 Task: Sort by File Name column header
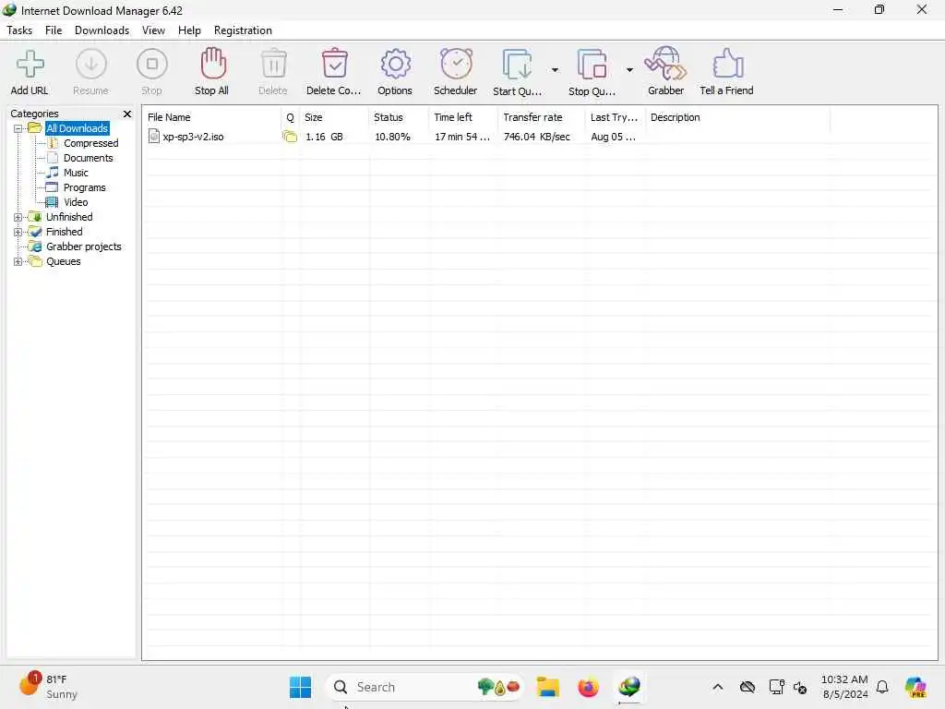point(211,117)
